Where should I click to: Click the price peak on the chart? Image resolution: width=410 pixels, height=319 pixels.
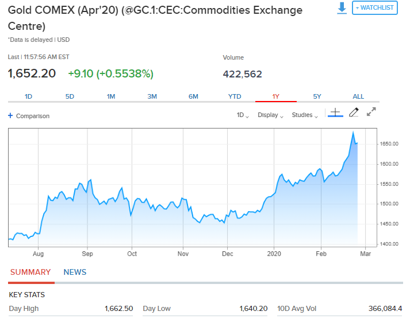point(353,133)
